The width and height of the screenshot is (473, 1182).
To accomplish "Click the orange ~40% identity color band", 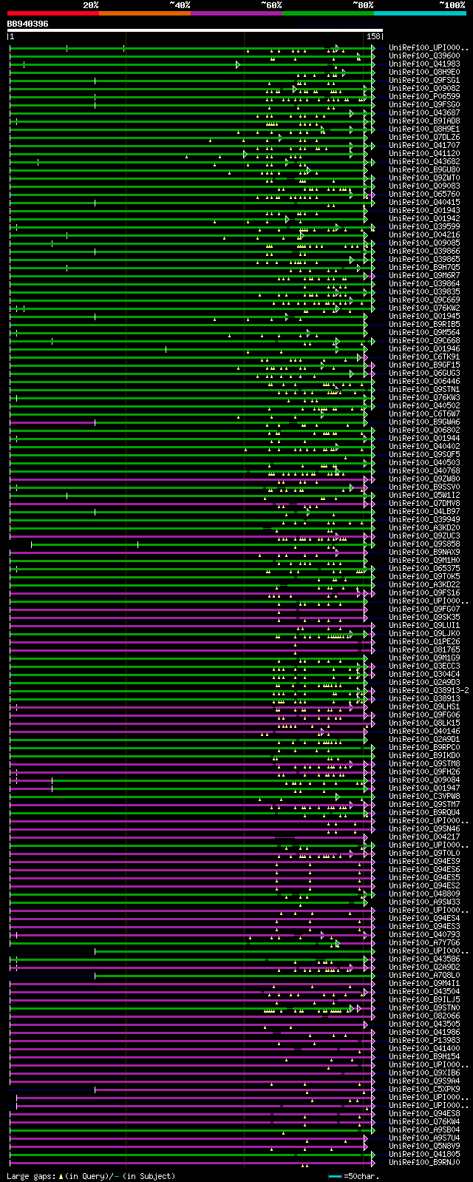I will click(144, 13).
